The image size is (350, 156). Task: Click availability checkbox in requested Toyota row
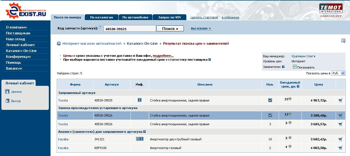point(270,100)
